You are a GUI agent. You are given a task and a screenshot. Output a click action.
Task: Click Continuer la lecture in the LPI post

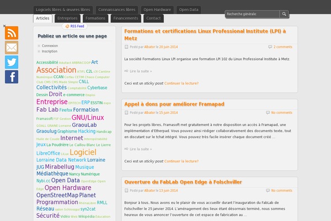coord(181,83)
